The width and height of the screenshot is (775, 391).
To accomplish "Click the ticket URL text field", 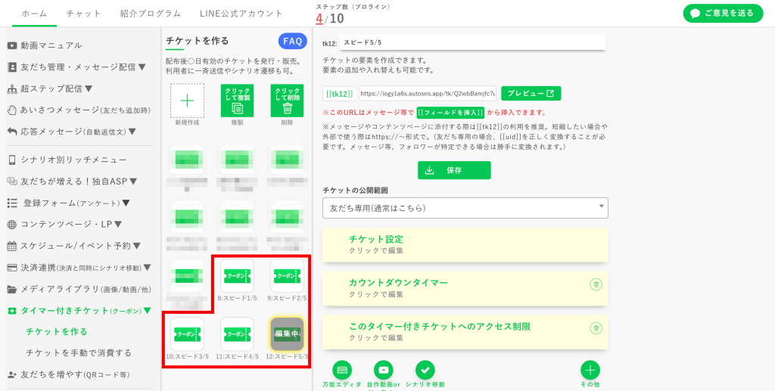I will click(x=428, y=93).
